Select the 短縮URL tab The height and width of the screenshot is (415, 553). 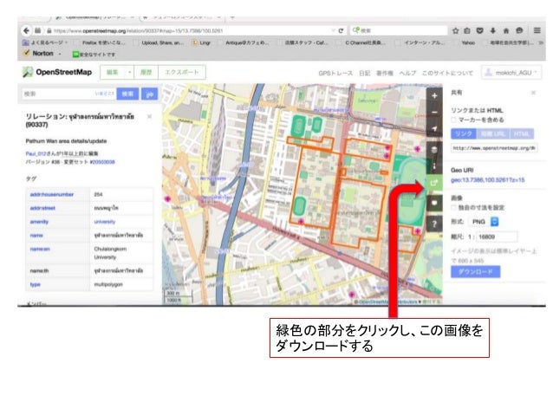click(x=492, y=133)
